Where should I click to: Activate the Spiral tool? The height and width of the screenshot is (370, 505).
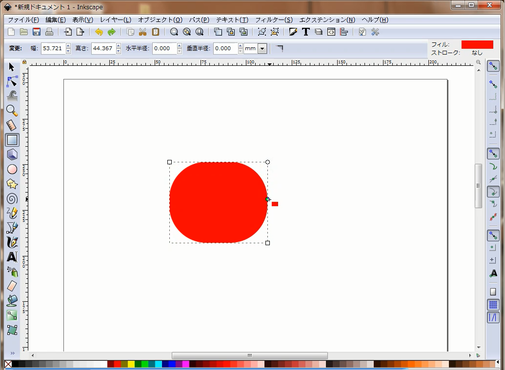12,198
